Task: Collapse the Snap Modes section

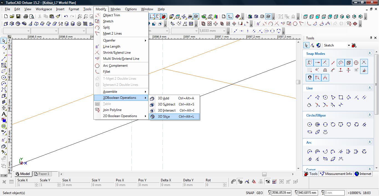Action: (x=370, y=53)
